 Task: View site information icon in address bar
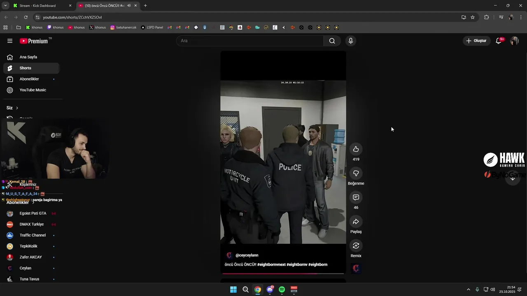(37, 17)
